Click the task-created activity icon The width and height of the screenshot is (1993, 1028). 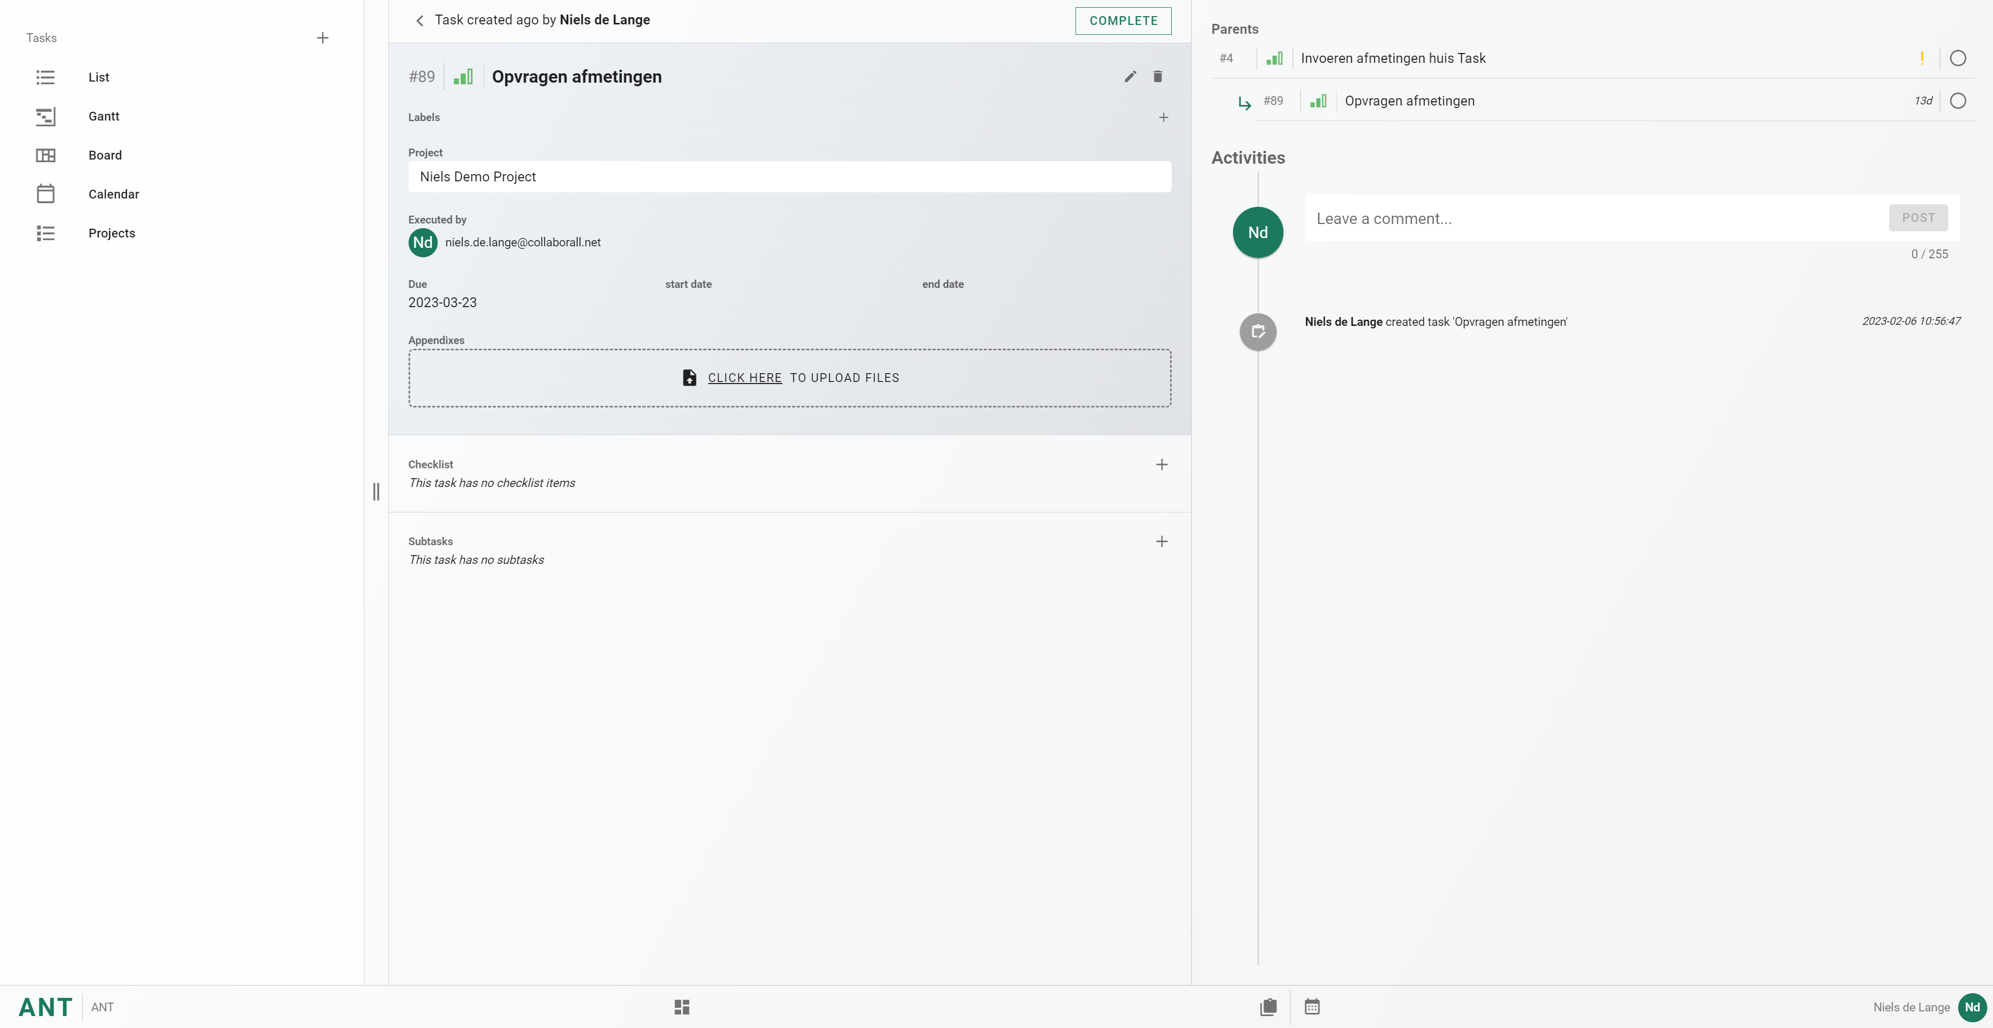click(1257, 332)
